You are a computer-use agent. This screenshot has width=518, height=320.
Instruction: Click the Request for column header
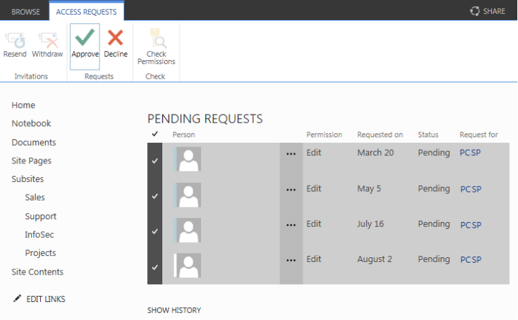tap(479, 134)
